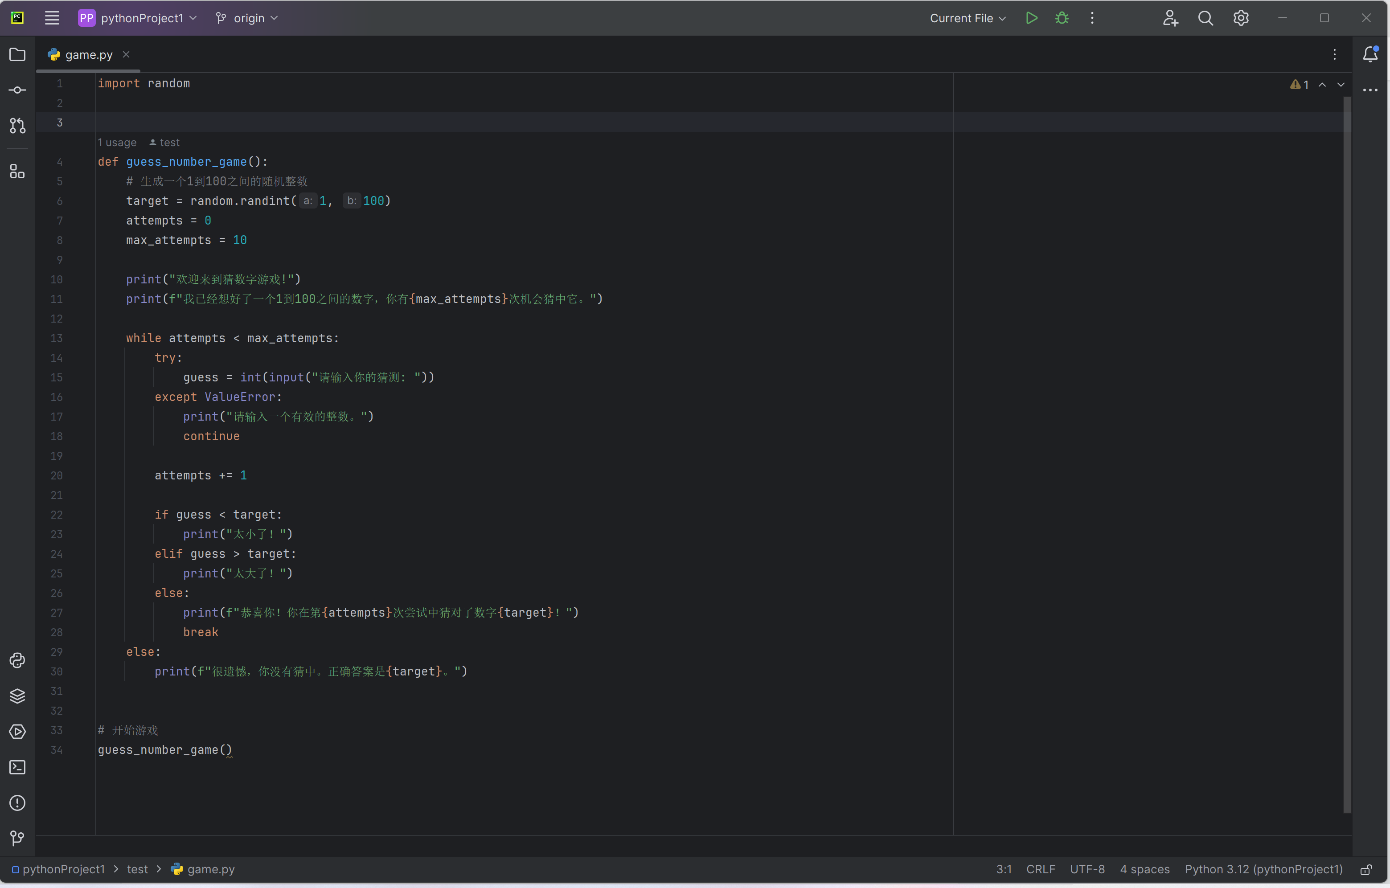Open the Terminal tool window
This screenshot has width=1390, height=888.
[x=17, y=767]
